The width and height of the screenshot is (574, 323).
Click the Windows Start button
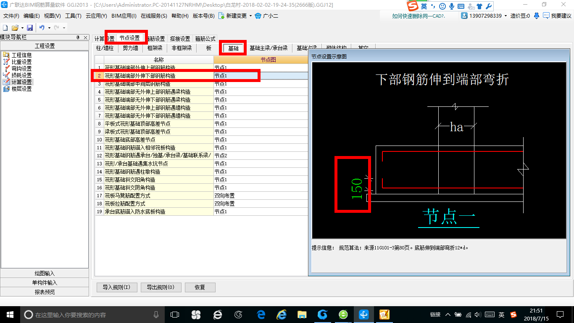pos(10,315)
